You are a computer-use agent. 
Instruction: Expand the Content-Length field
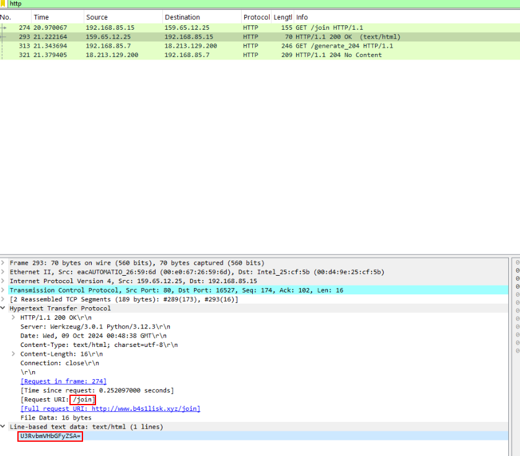point(14,354)
